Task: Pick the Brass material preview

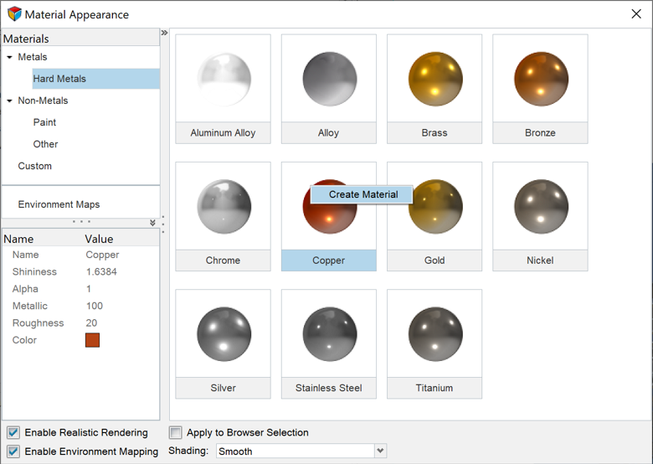Action: pyautogui.click(x=434, y=79)
